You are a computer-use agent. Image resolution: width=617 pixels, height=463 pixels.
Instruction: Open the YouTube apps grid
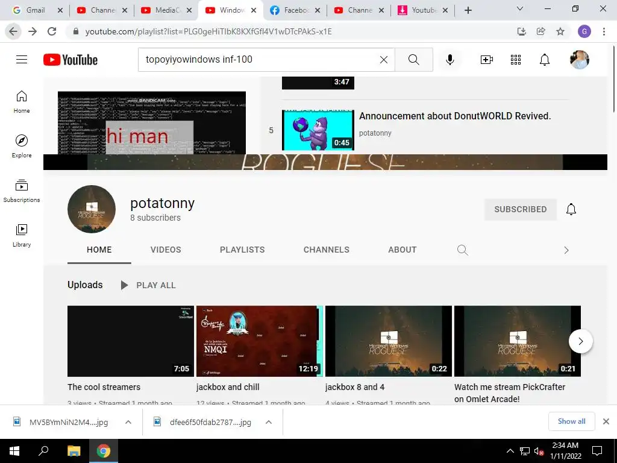[516, 60]
